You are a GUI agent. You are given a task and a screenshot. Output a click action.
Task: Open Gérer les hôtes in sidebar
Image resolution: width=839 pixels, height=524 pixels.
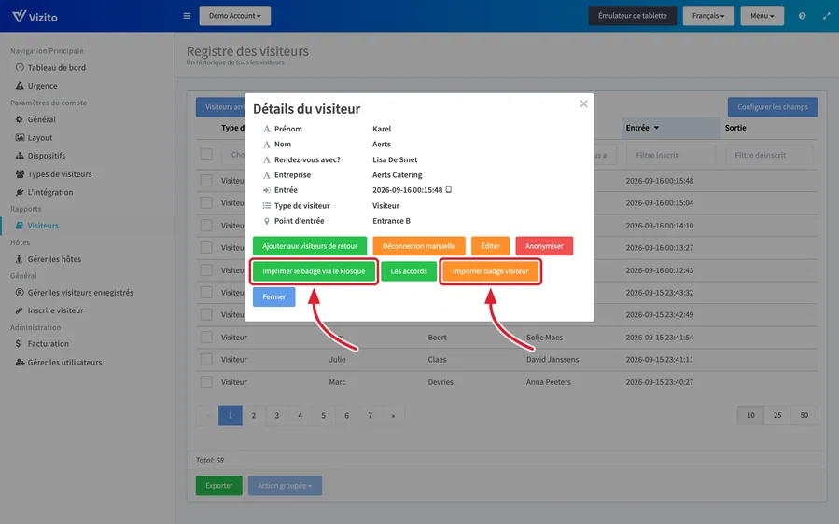[x=54, y=259]
